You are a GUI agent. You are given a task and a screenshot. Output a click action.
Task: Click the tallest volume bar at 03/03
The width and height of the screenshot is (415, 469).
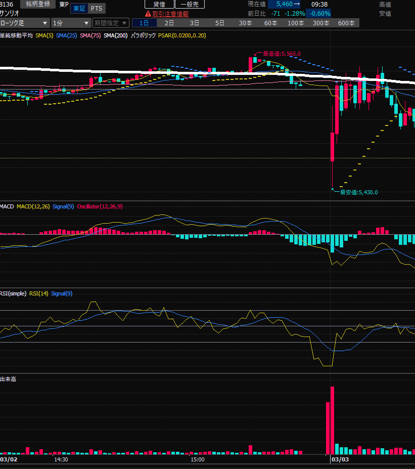333,420
